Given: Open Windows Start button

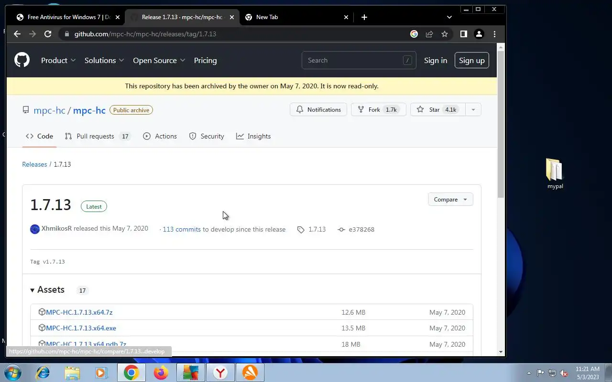Looking at the screenshot, I should [13, 372].
